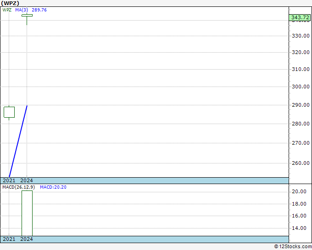Select the 2024 candlestick at chart top
Image resolution: width=312 pixels, height=250 pixels.
(27, 15)
